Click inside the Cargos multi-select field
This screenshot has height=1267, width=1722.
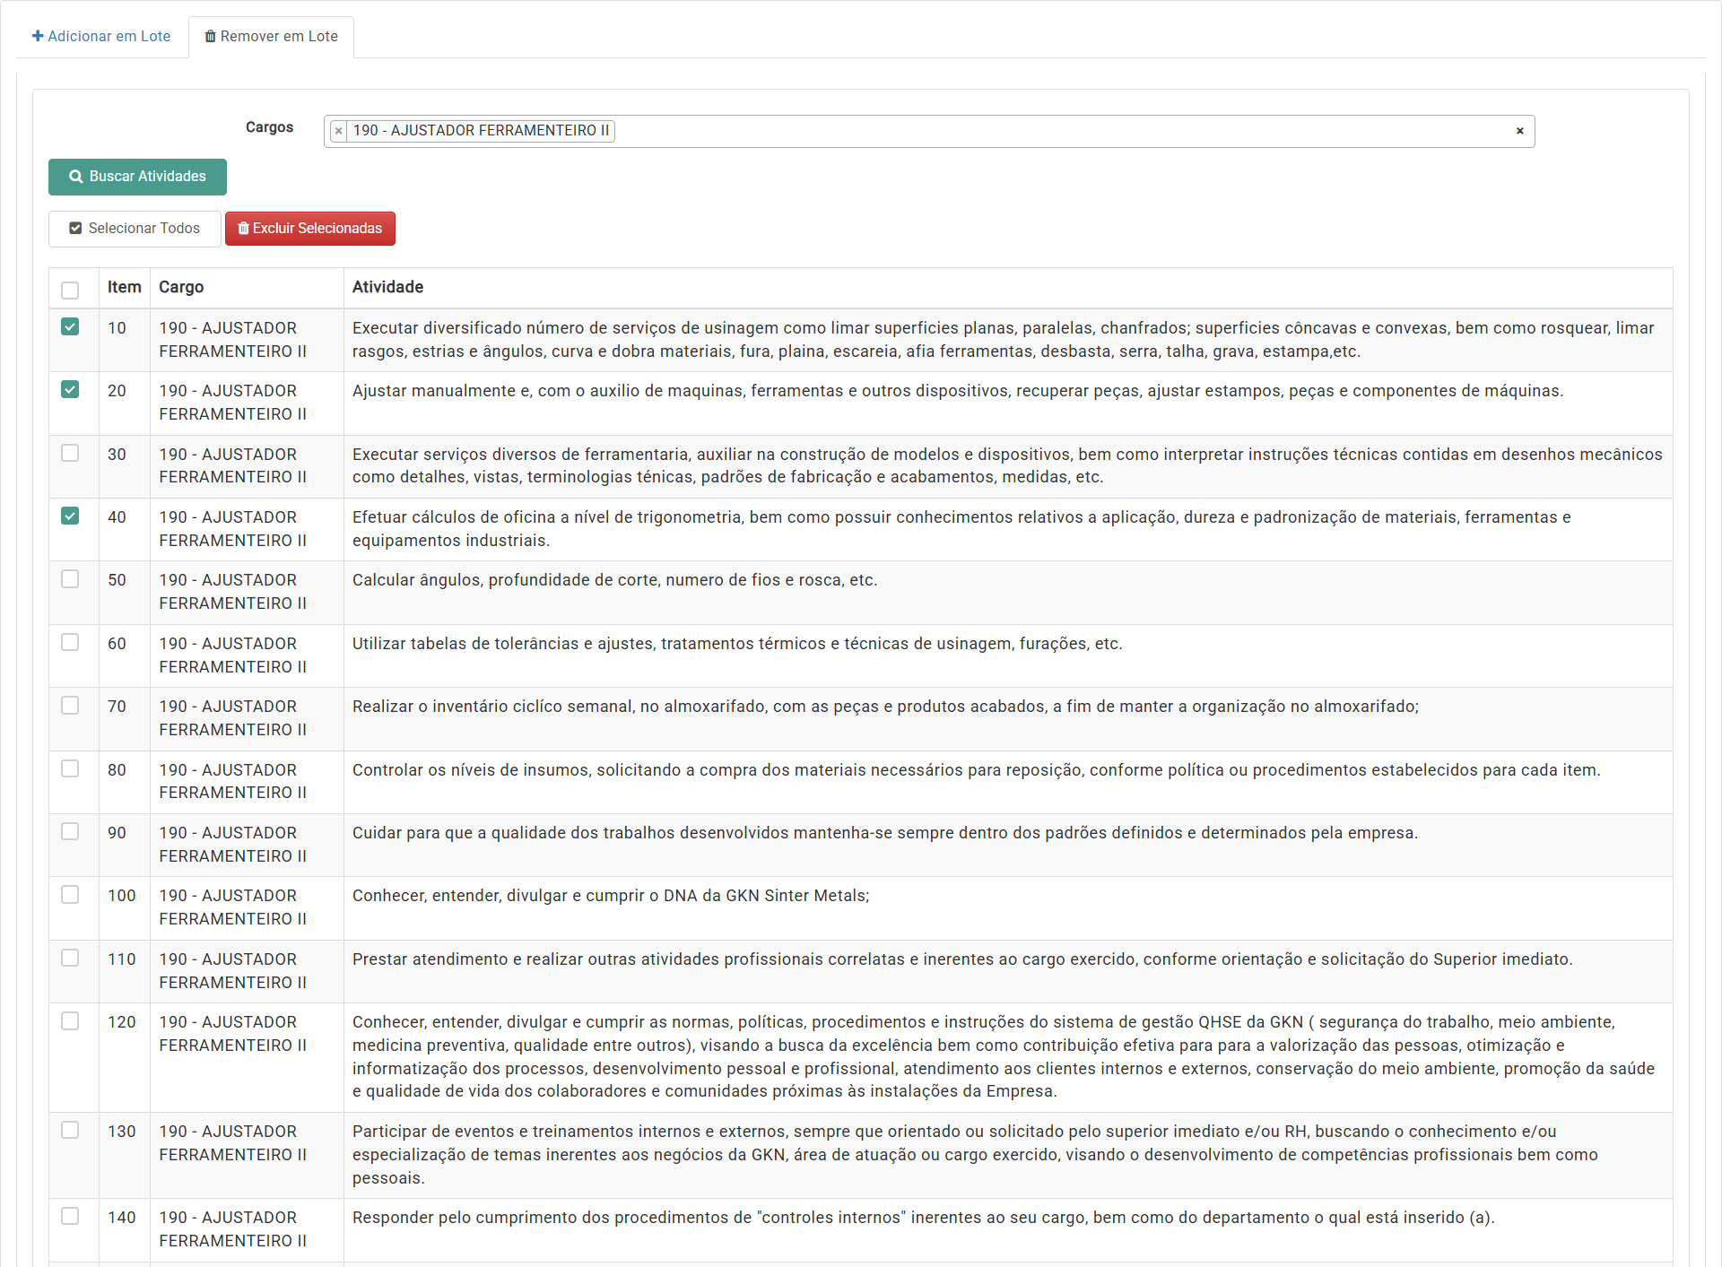987,131
